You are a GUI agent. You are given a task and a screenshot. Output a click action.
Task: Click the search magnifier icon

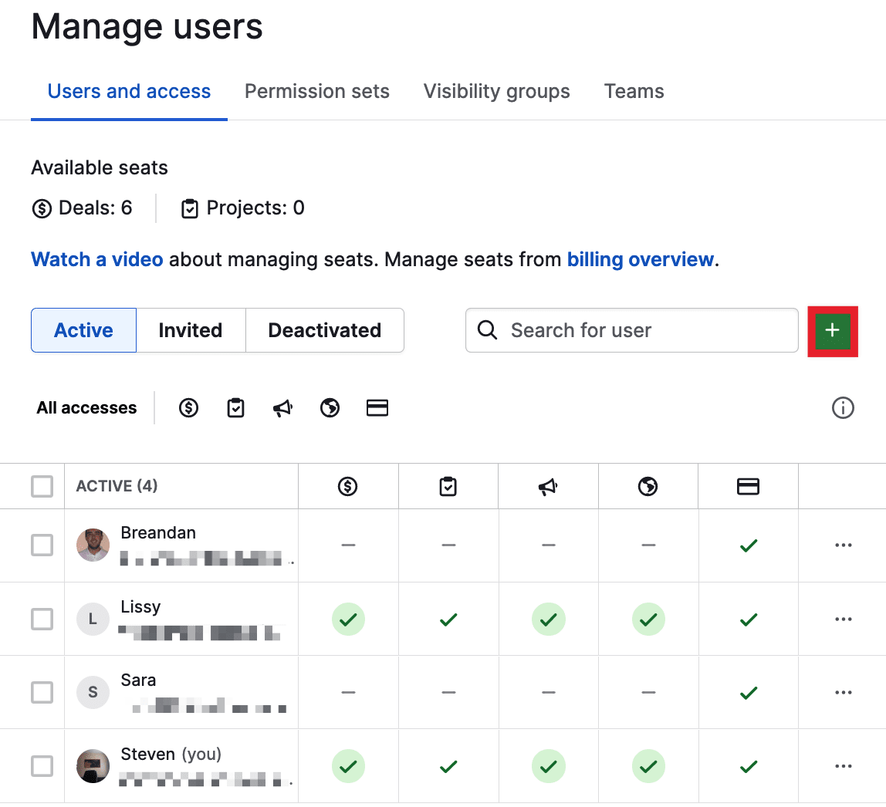(486, 330)
